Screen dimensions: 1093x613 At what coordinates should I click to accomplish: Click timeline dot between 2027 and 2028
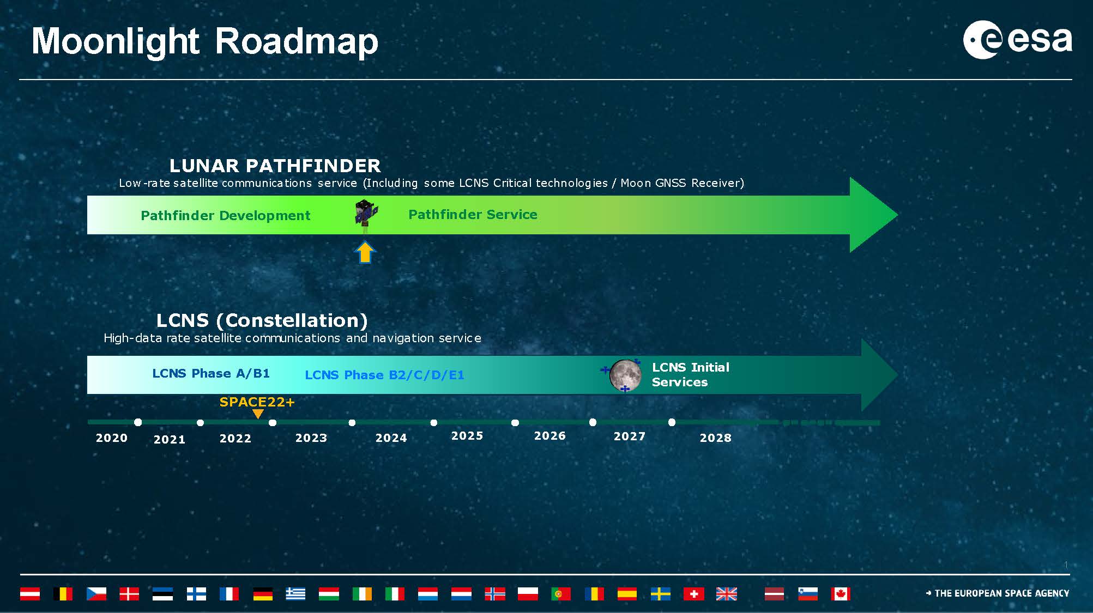(x=672, y=422)
